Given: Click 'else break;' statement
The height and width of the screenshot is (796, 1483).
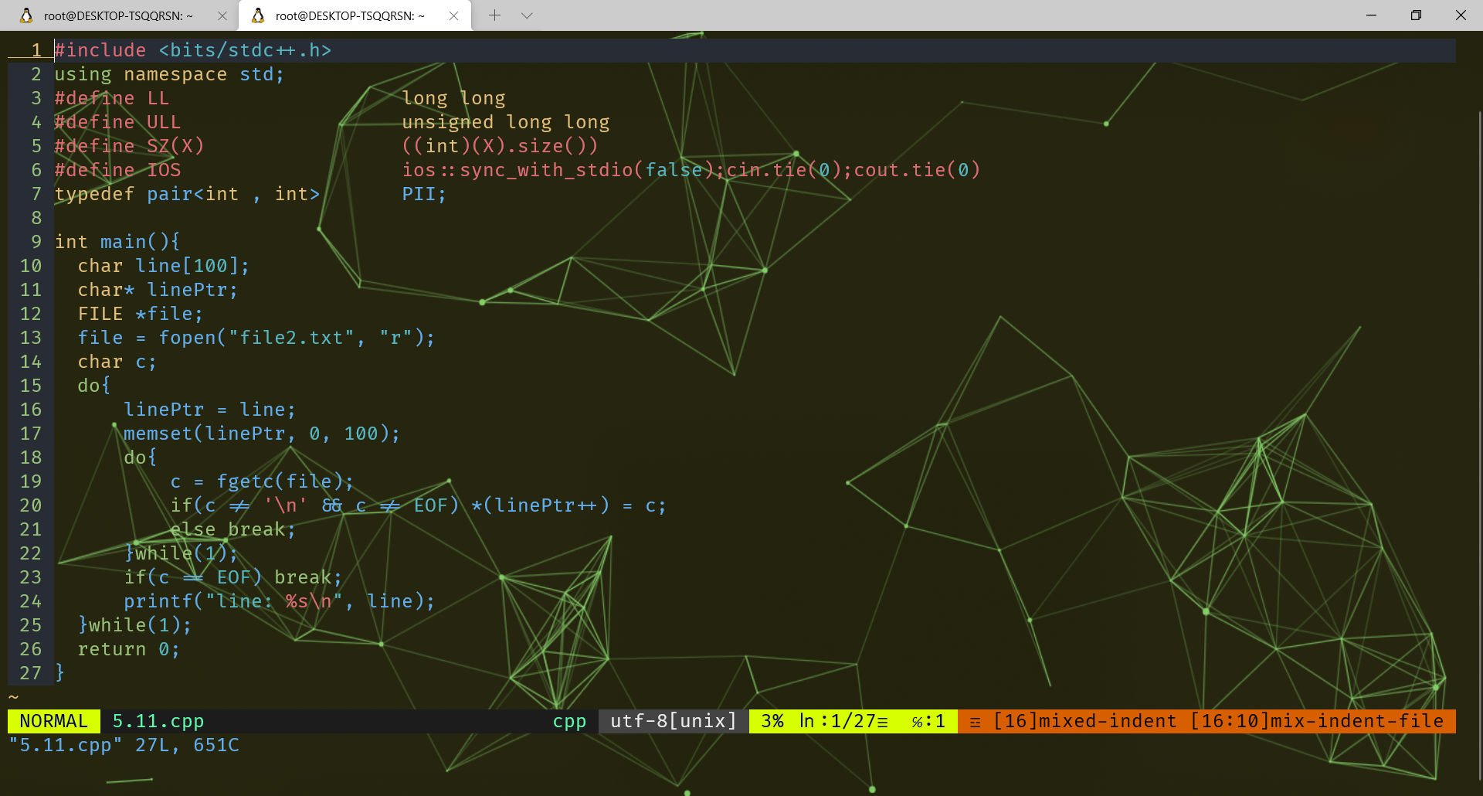Looking at the screenshot, I should [x=233, y=529].
